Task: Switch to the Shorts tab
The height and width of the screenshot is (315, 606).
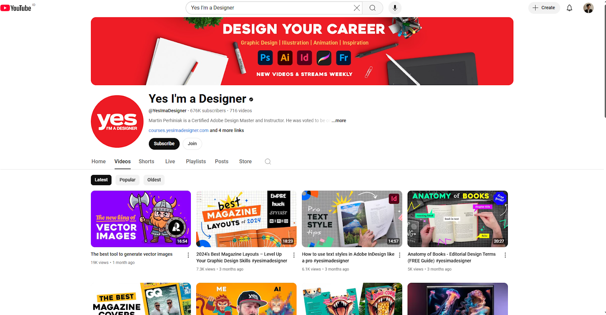Action: (x=146, y=161)
